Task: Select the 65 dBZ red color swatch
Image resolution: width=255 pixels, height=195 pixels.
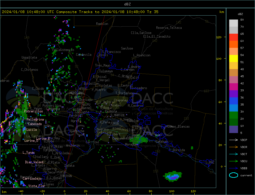Action: tap(233, 37)
